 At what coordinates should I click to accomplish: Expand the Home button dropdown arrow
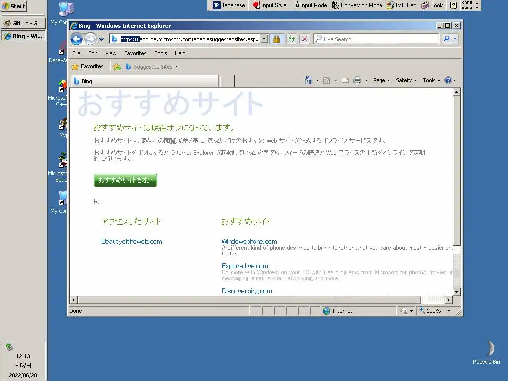[317, 81]
